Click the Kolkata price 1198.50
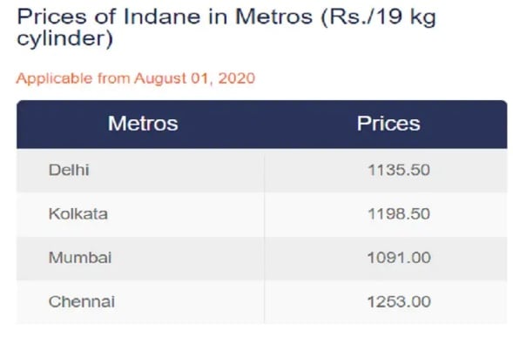 (399, 214)
